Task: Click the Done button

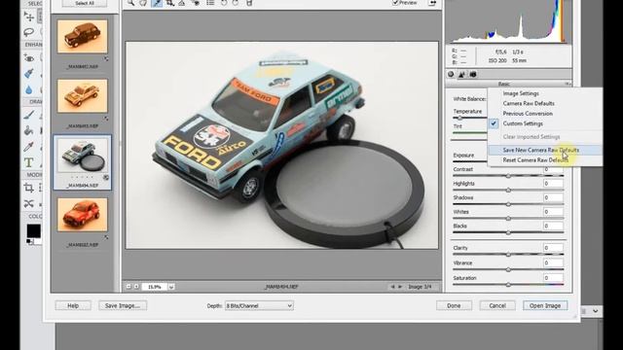Action: (454, 305)
